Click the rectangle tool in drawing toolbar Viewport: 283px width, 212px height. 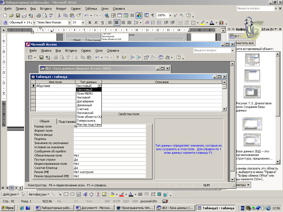tap(66, 194)
